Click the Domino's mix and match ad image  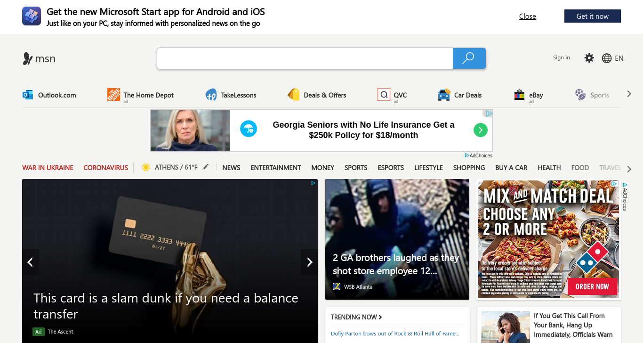coord(548,239)
